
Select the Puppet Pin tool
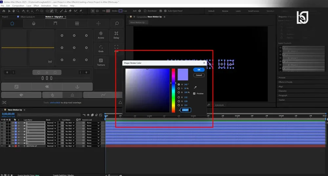(x=81, y=11)
